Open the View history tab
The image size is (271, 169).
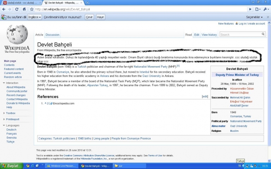(x=209, y=35)
